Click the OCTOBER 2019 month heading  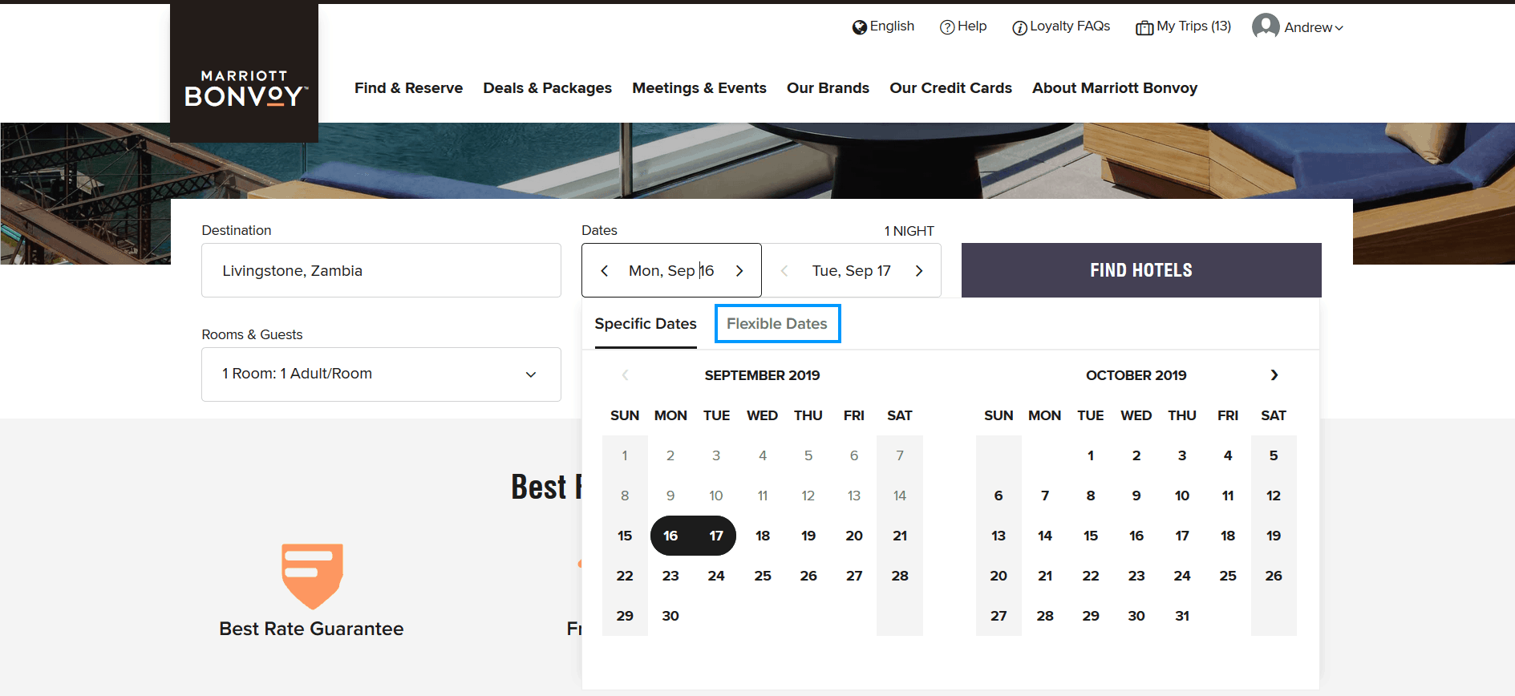(x=1136, y=375)
